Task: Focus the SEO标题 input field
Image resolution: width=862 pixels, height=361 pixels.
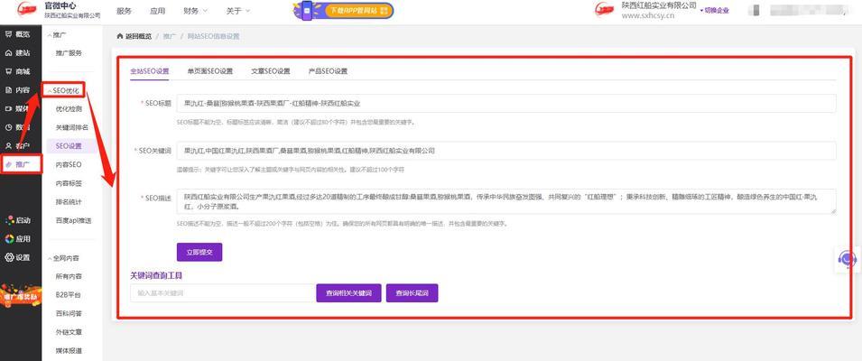Action: (506, 103)
